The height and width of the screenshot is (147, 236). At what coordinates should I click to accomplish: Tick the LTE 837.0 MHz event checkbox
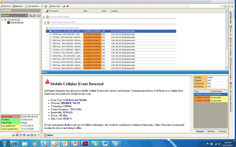tap(50, 37)
